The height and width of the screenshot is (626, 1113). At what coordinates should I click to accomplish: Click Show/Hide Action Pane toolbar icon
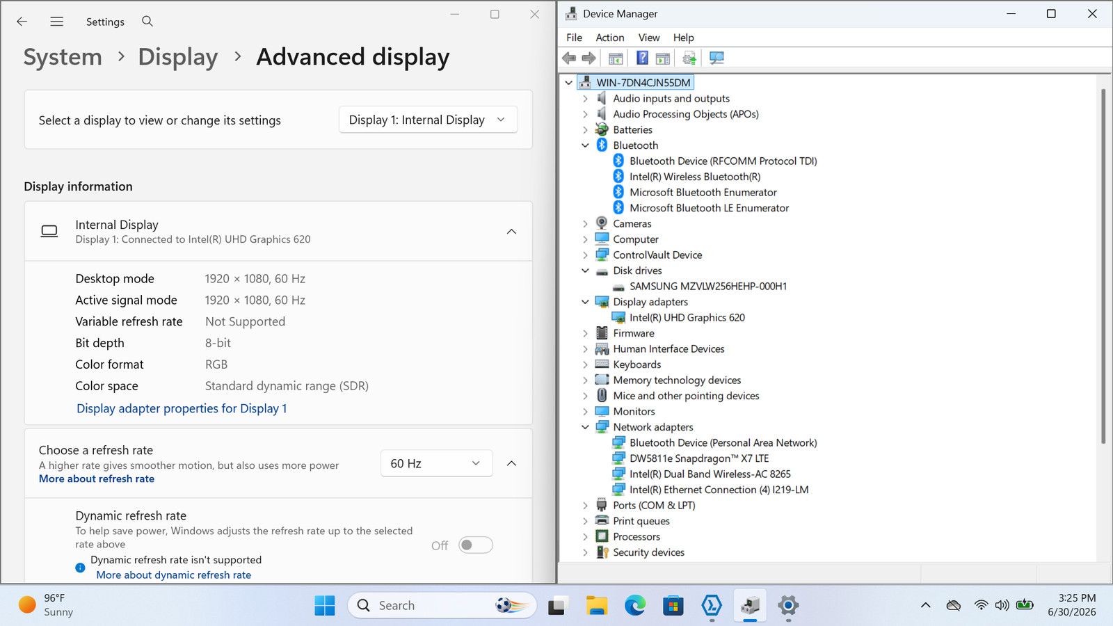click(x=663, y=58)
